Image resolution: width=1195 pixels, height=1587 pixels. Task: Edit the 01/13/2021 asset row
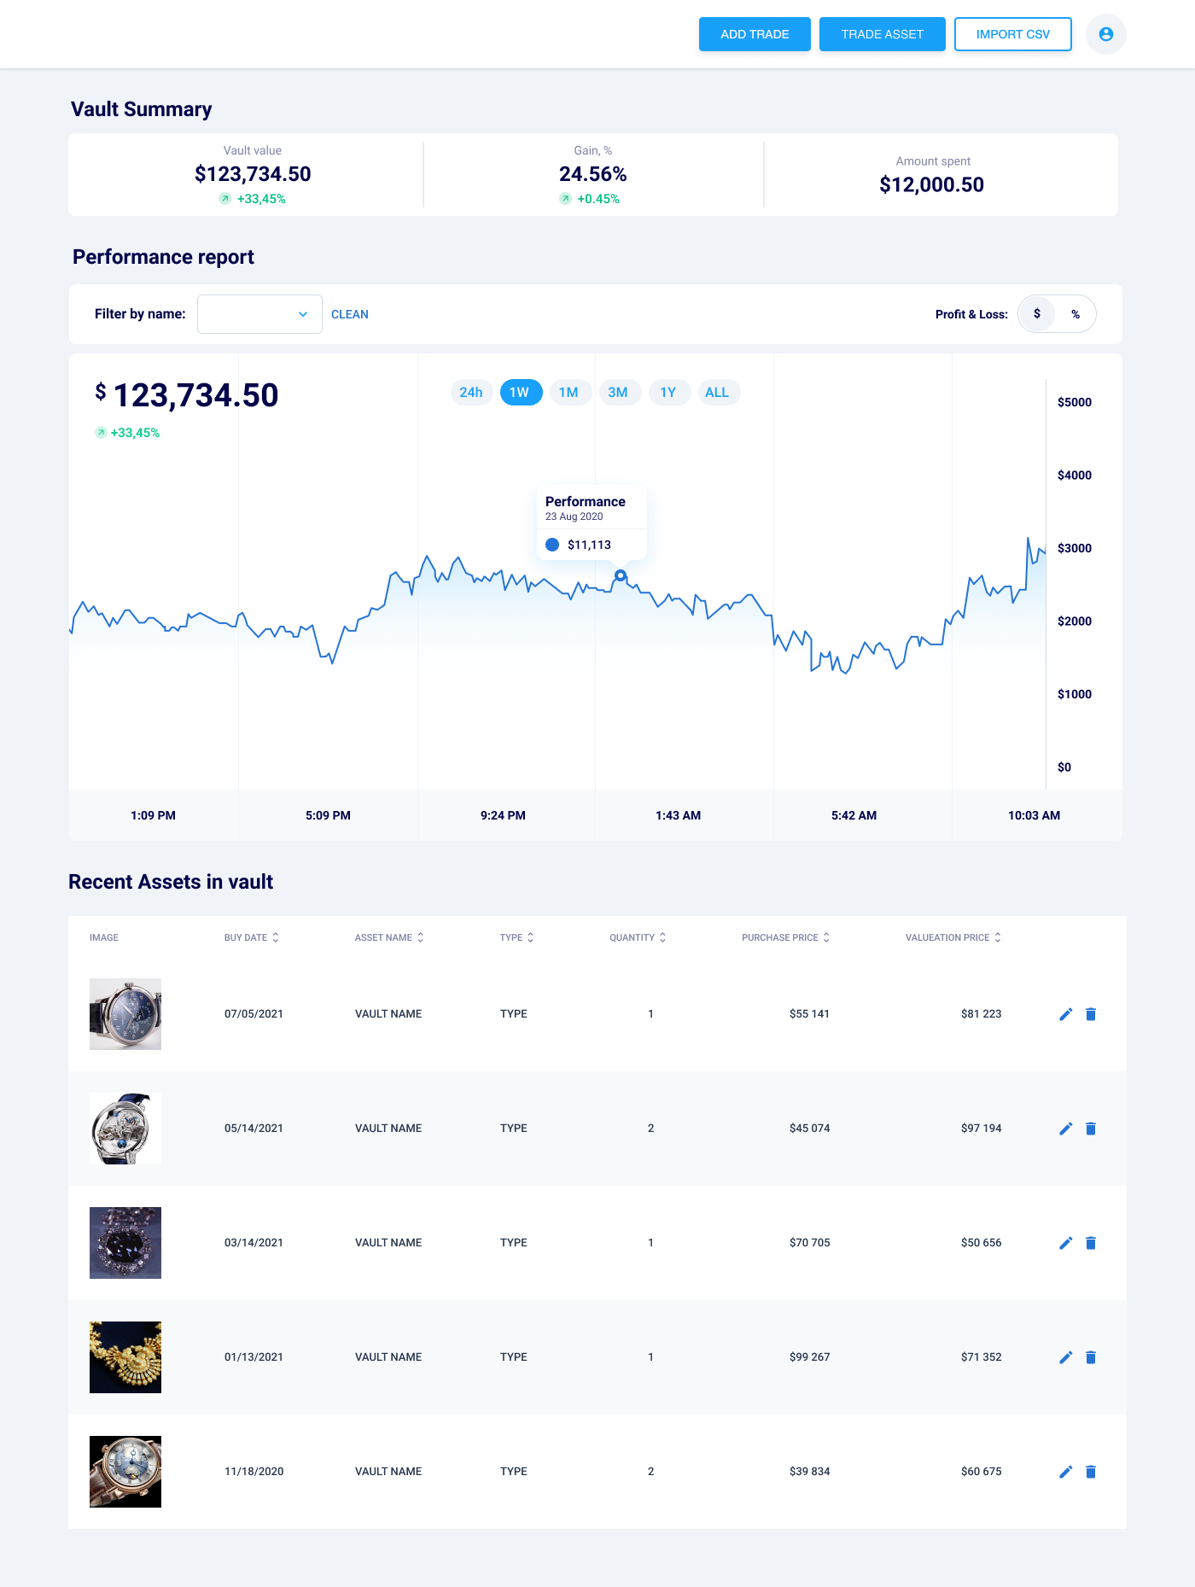[1065, 1357]
